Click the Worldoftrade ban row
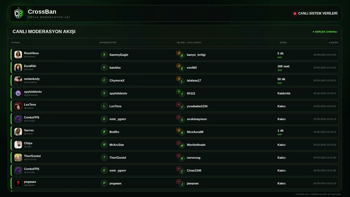 coord(175,145)
